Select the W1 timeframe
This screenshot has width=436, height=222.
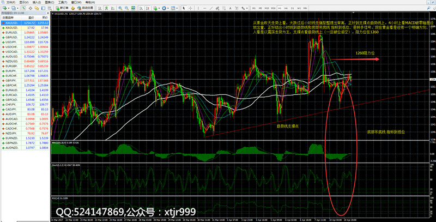click(x=299, y=8)
